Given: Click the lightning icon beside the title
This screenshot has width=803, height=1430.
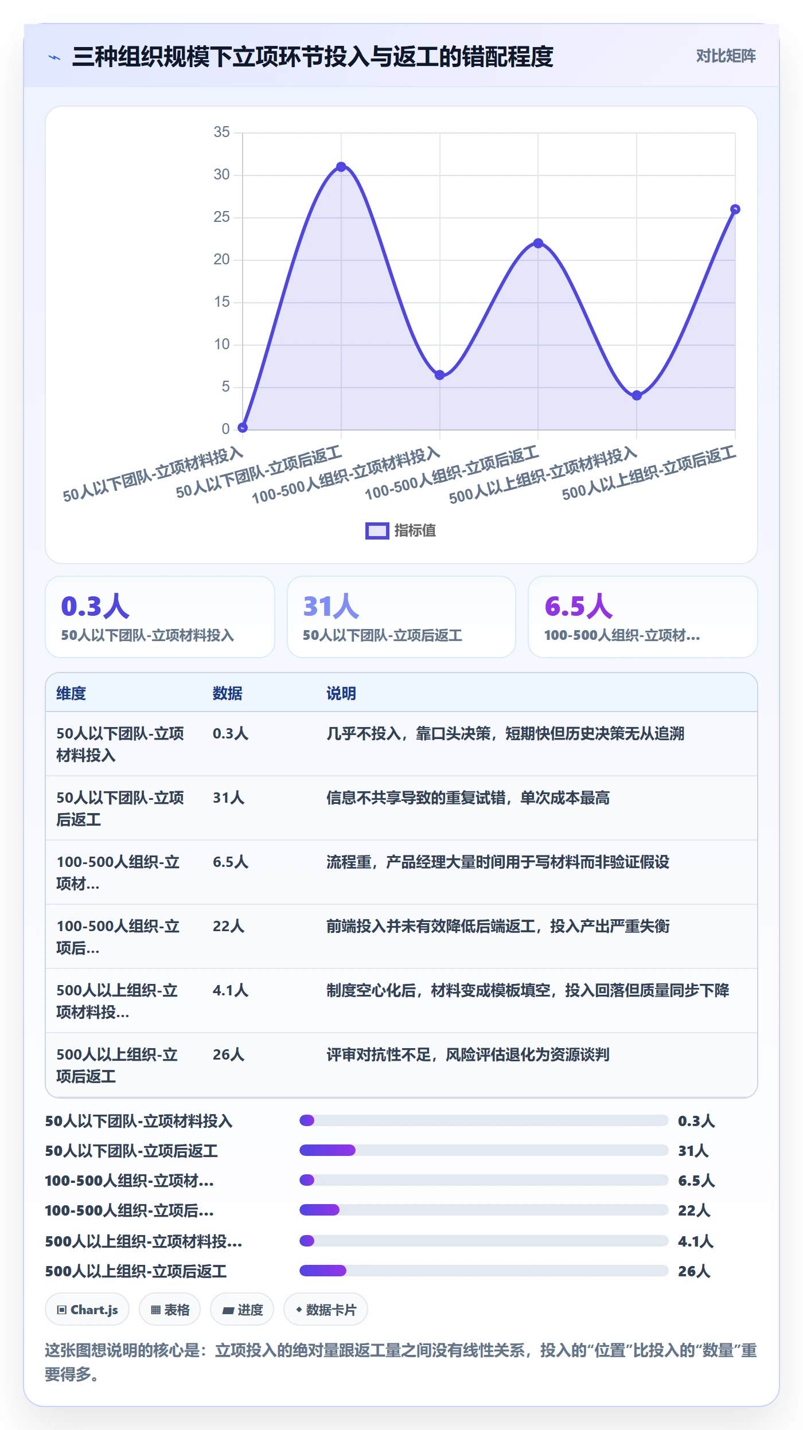Looking at the screenshot, I should click(x=54, y=57).
